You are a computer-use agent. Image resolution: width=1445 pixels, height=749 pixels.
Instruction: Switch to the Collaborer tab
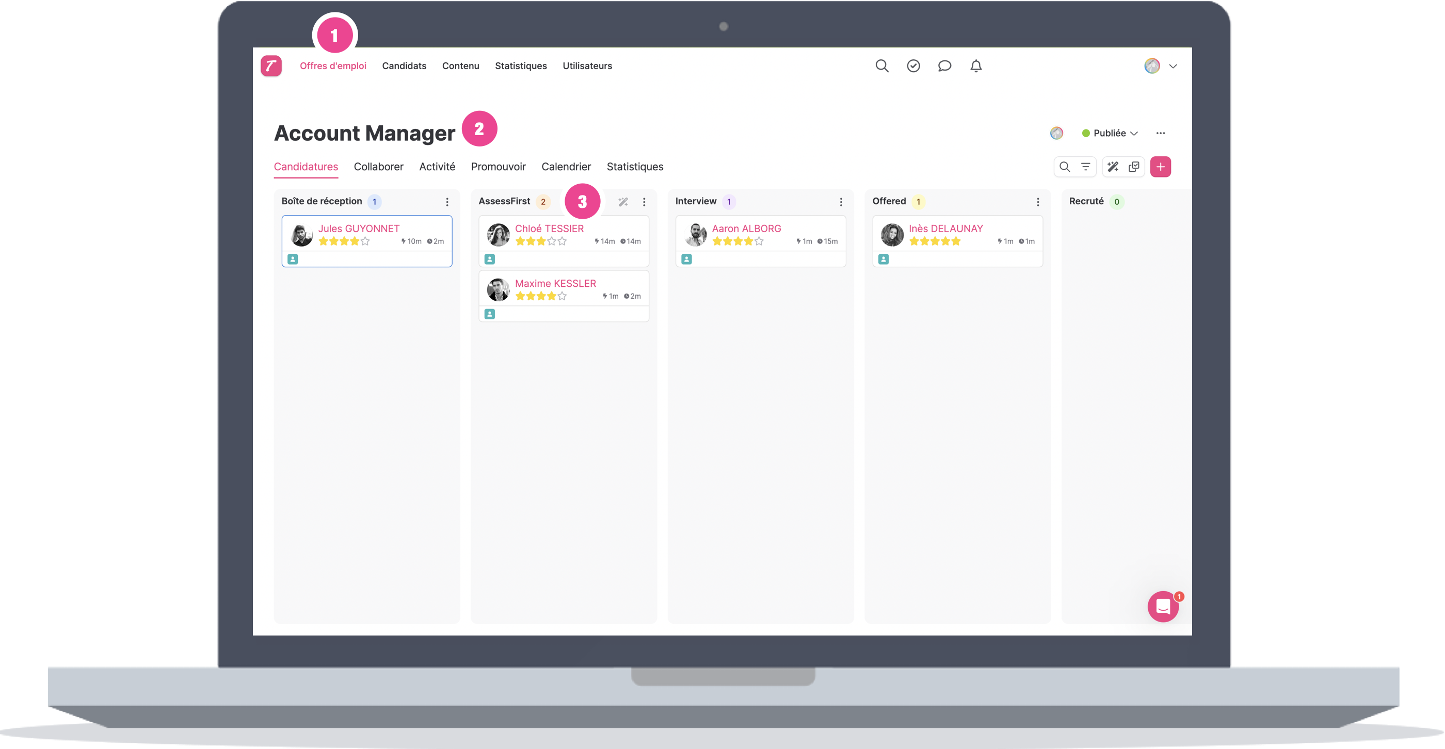379,167
